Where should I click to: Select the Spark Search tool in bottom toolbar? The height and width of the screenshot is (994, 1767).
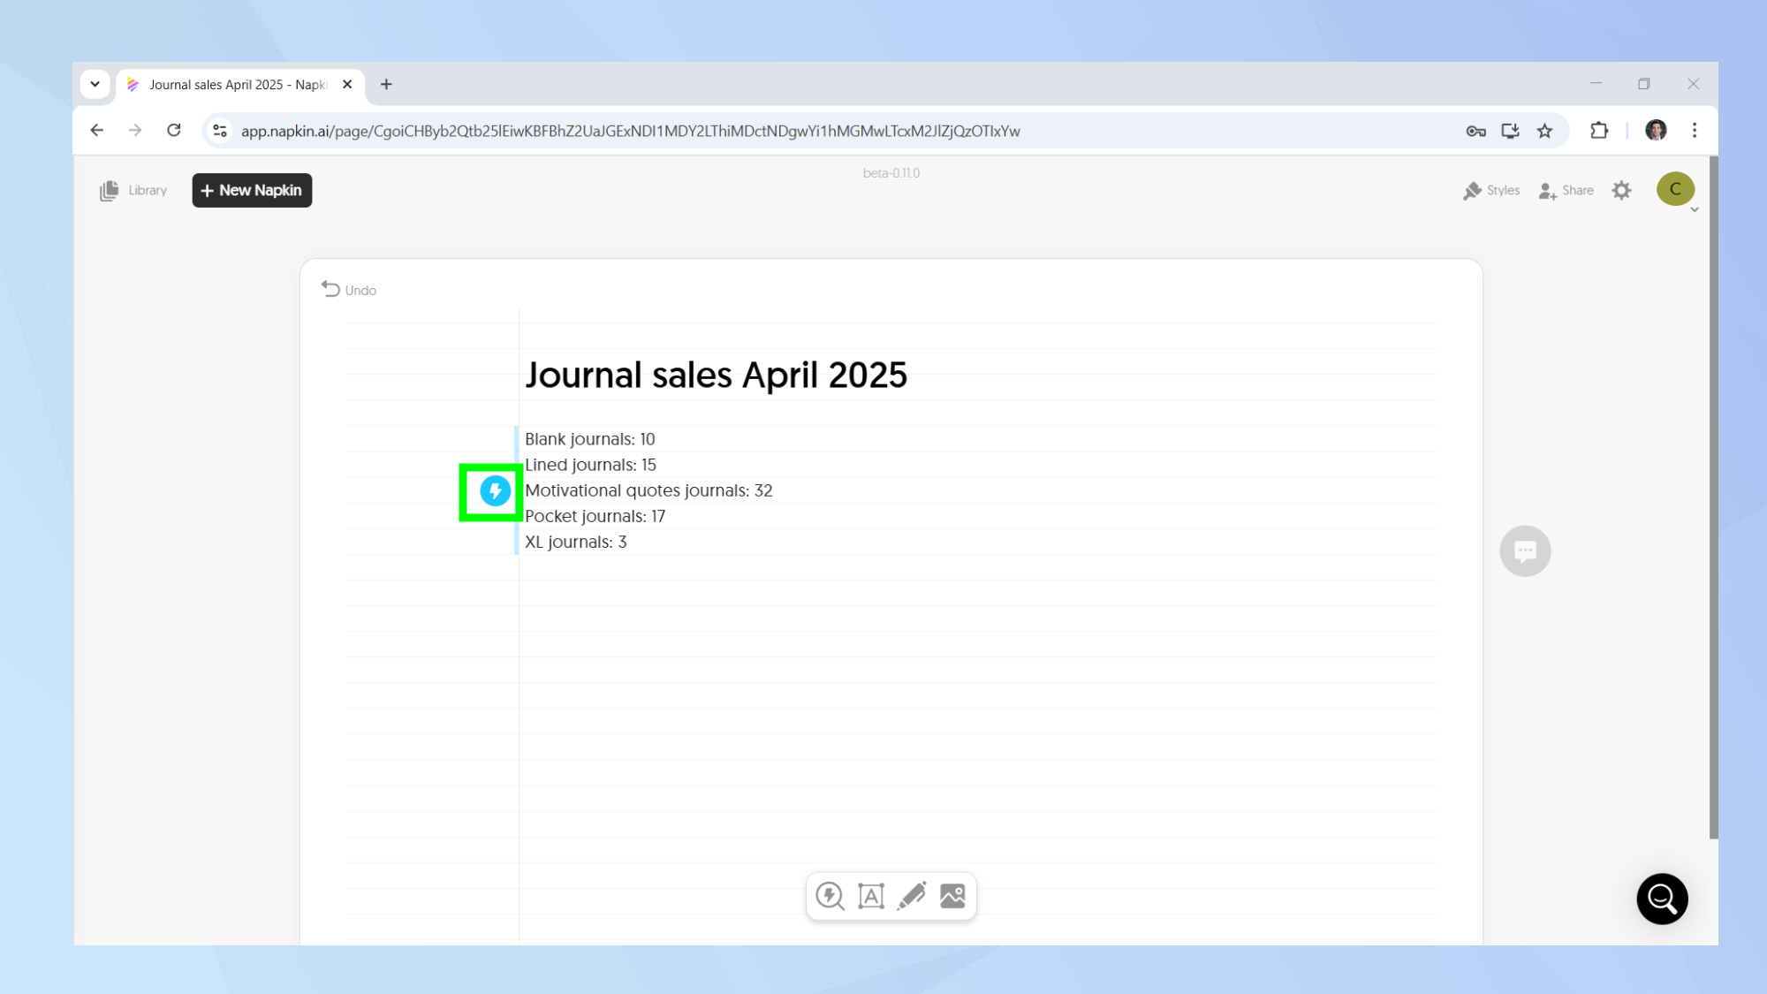tap(830, 896)
